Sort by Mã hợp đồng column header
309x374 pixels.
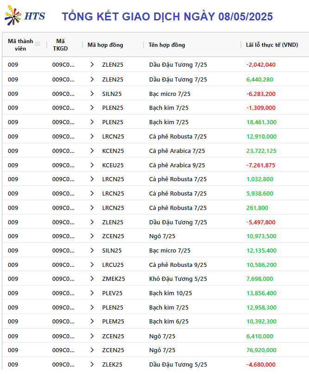coord(105,45)
